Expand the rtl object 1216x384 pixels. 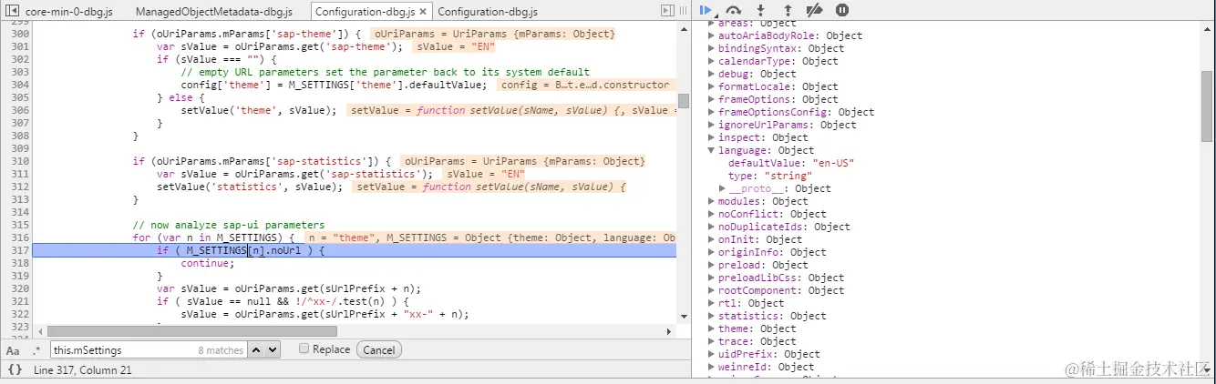(x=711, y=303)
